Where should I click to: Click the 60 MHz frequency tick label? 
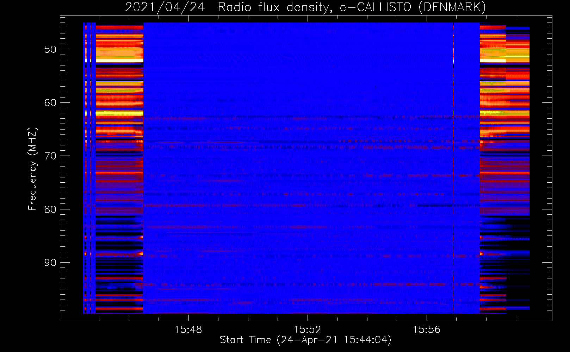point(50,103)
